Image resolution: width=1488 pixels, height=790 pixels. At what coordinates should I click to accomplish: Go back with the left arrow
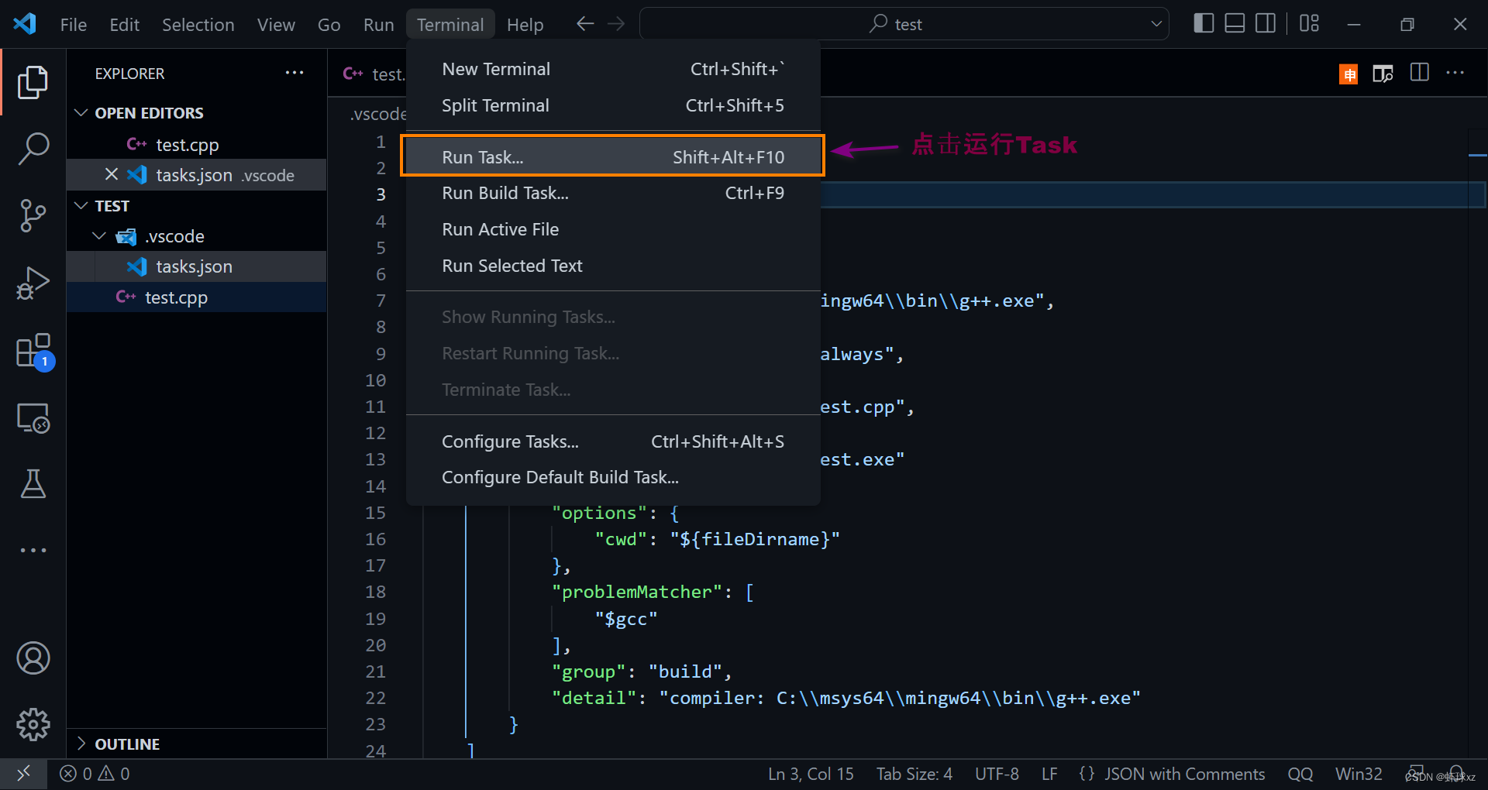[585, 24]
